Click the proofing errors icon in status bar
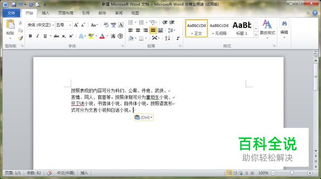Viewport: 321px width, 179px height. 49,173
